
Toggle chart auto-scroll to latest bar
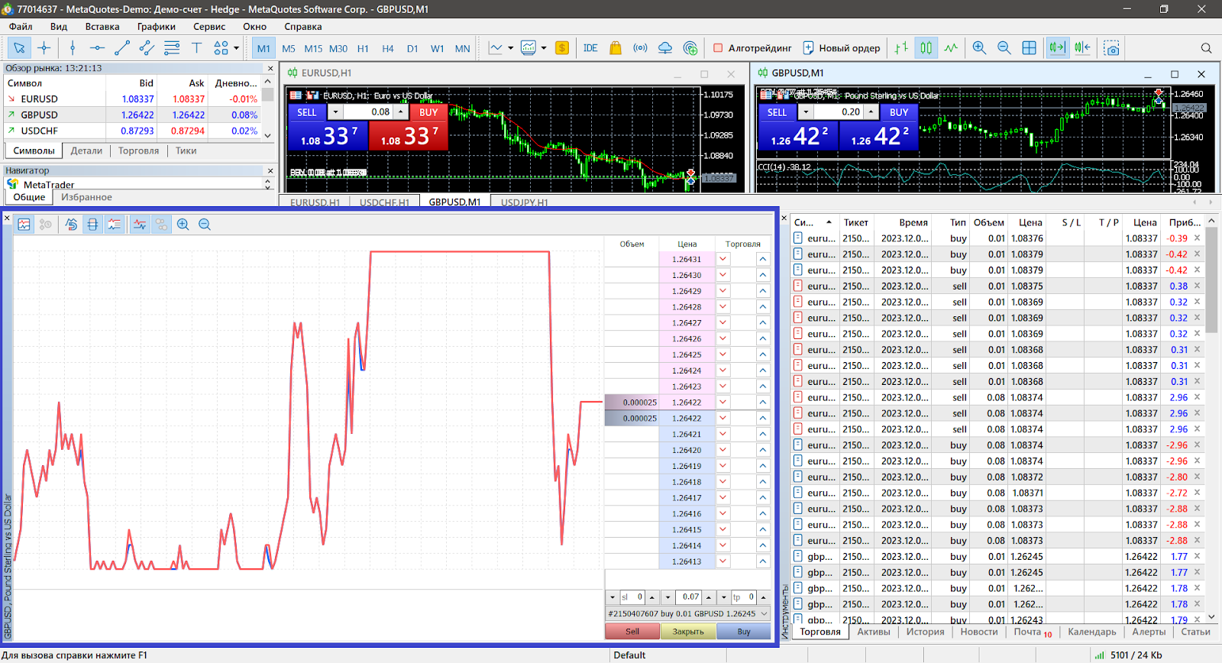pyautogui.click(x=1057, y=48)
